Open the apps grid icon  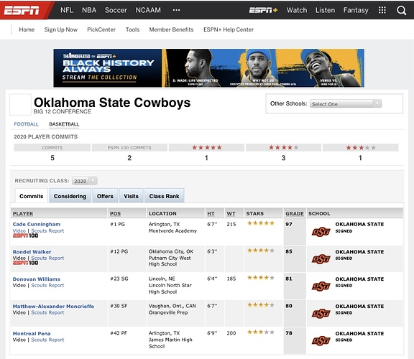(382, 10)
